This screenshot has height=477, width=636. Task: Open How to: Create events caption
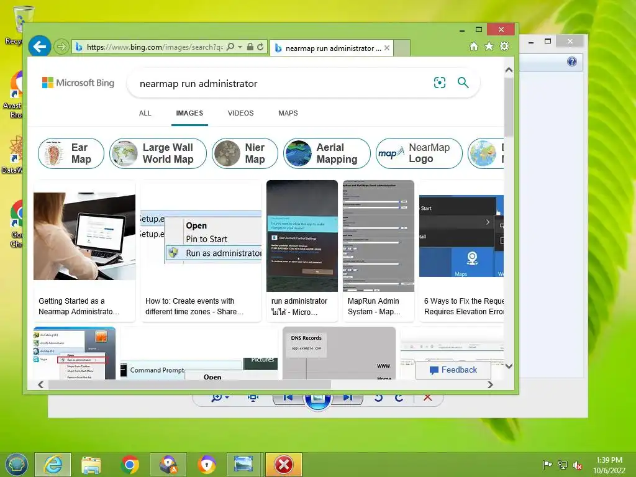click(x=194, y=306)
